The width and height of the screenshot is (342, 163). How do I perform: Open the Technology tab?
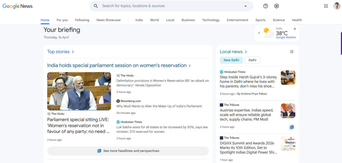[211, 20]
